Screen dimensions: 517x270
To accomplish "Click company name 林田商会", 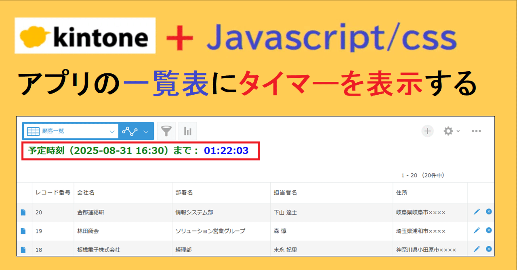I will [88, 231].
